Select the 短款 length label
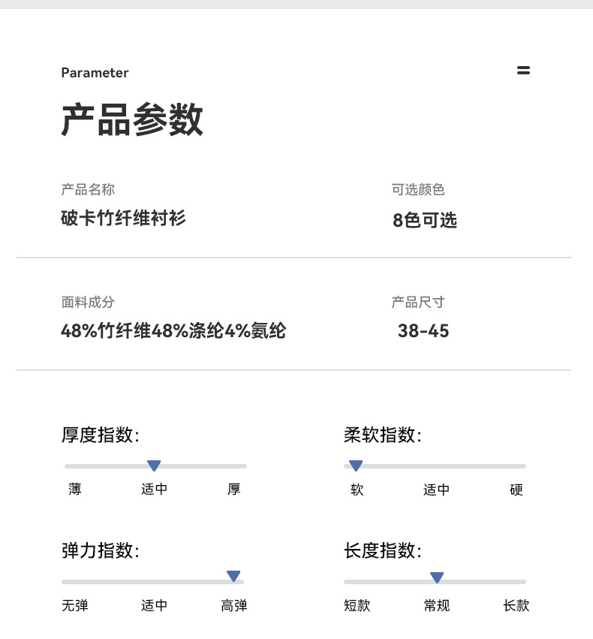 pos(357,605)
